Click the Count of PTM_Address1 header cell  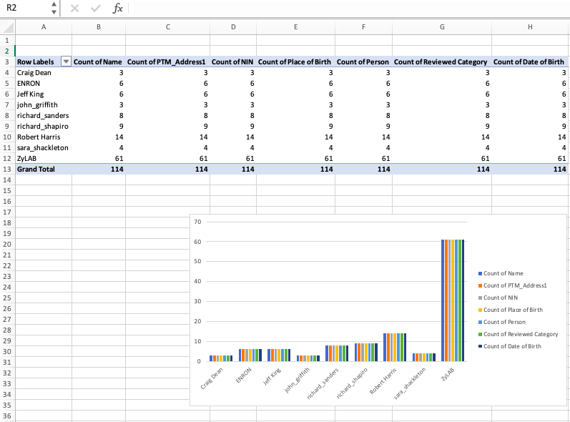coord(167,62)
